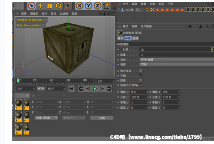Open 投射 UVW 贴图 dropdown
Image resolution: width=214 pixels, height=144 pixels.
click(x=177, y=60)
